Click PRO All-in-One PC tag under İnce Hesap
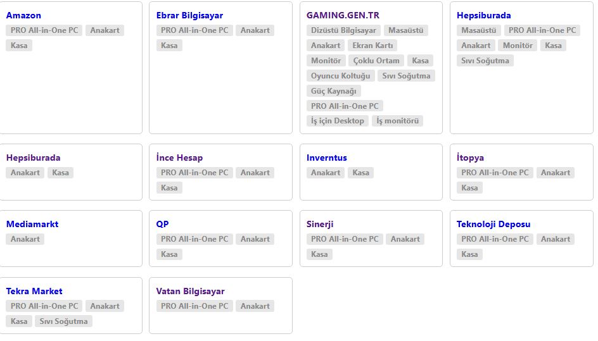Viewport: 598px width, 341px height. (x=194, y=173)
